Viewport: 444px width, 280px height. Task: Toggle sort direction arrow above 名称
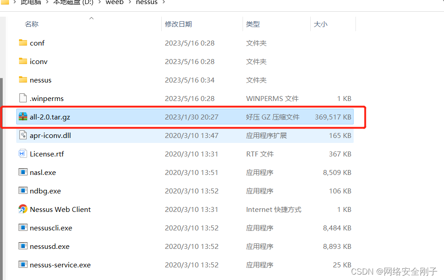point(91,18)
